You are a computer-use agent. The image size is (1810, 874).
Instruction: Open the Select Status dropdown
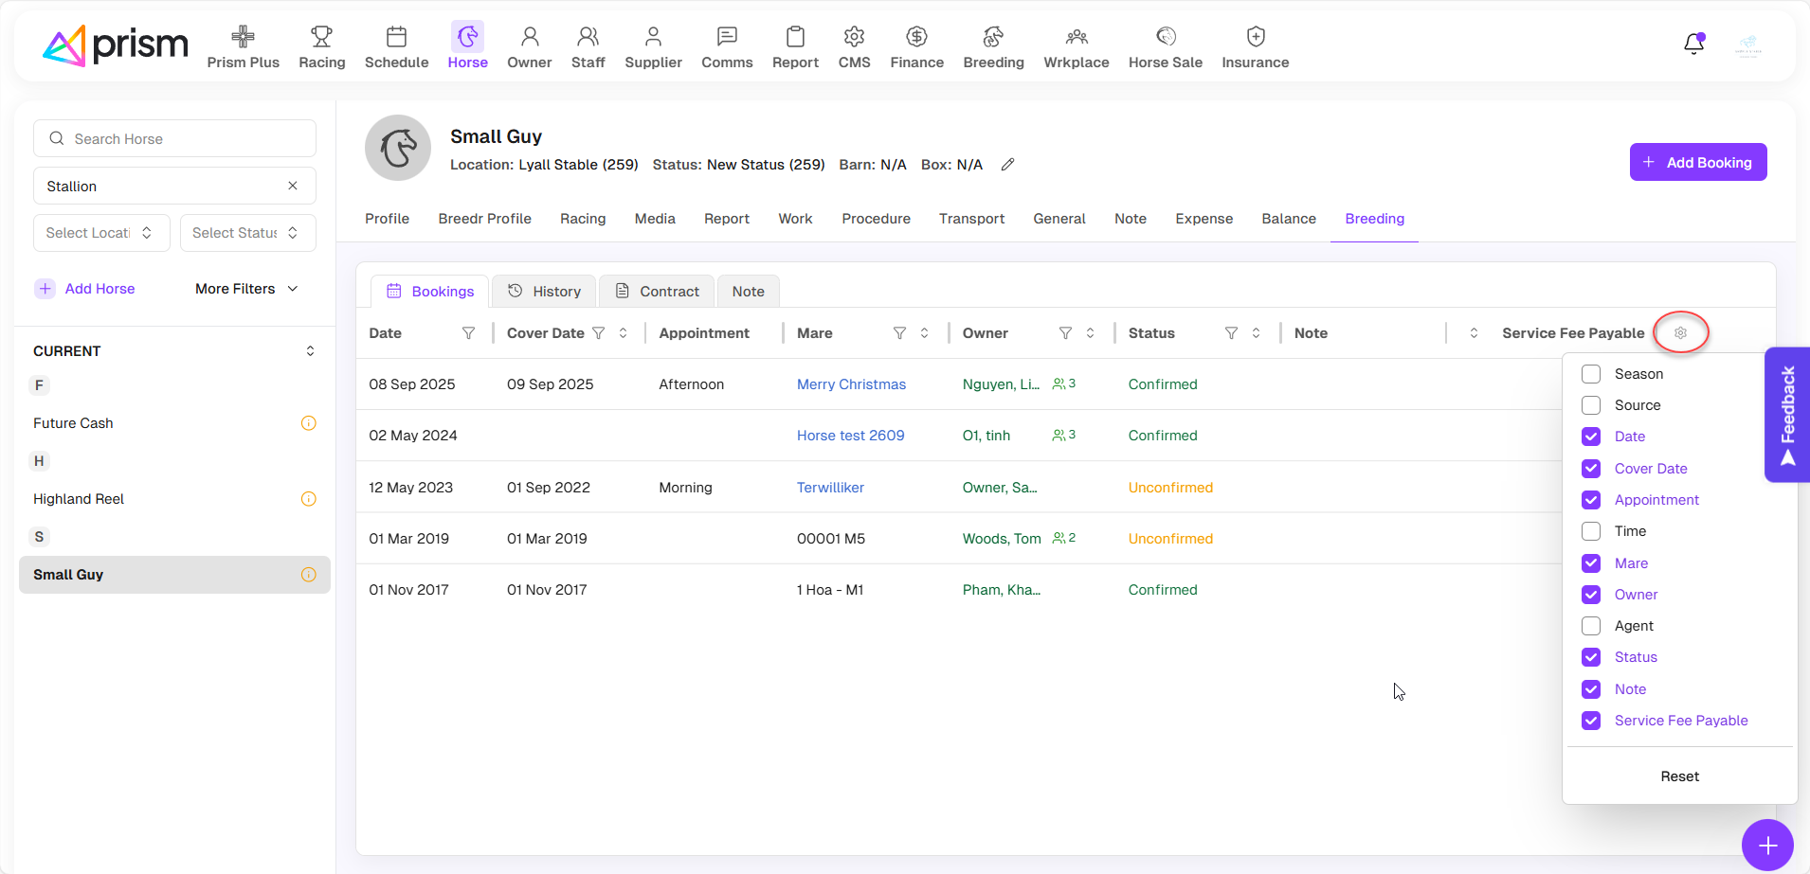pos(247,233)
